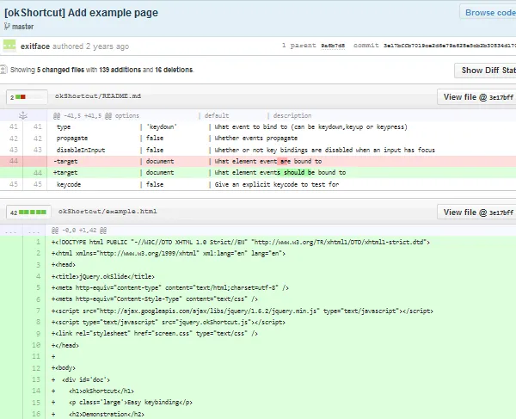The image size is (516, 419).
Task: Click the exitface avatar image
Action: [x=9, y=46]
